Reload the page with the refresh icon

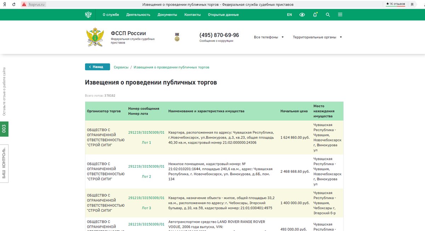(x=13, y=5)
